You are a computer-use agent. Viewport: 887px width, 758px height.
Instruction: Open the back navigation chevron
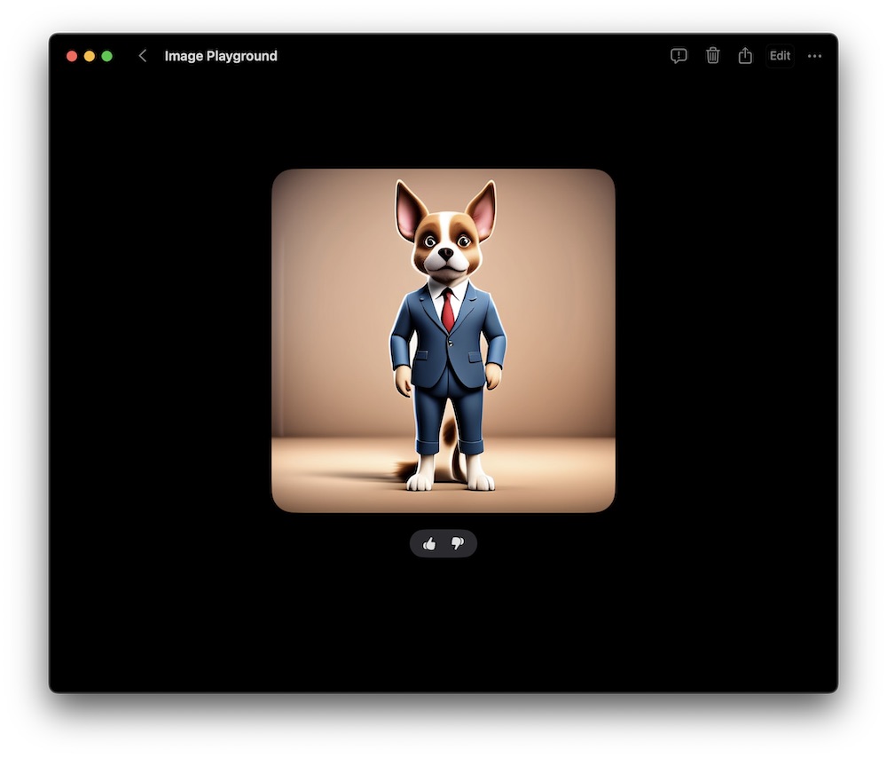pyautogui.click(x=143, y=55)
